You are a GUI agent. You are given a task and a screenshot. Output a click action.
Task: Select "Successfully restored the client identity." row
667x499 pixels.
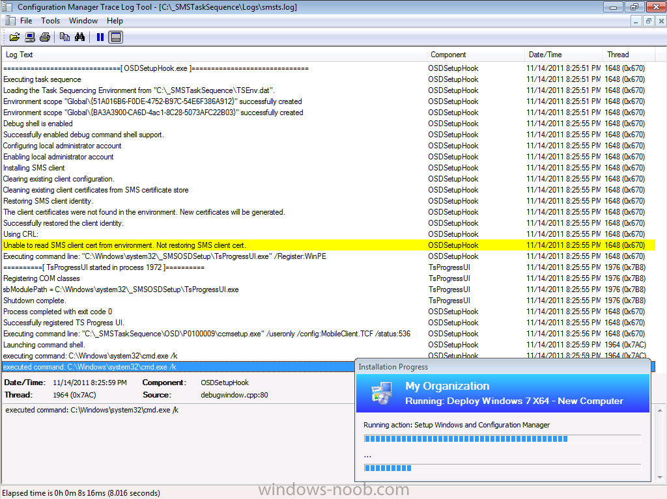click(x=329, y=223)
